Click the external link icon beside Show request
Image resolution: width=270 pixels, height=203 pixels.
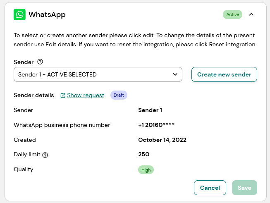pos(63,96)
